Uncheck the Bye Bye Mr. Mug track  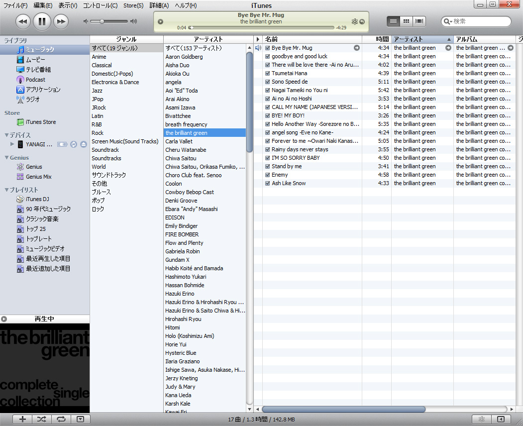click(268, 48)
